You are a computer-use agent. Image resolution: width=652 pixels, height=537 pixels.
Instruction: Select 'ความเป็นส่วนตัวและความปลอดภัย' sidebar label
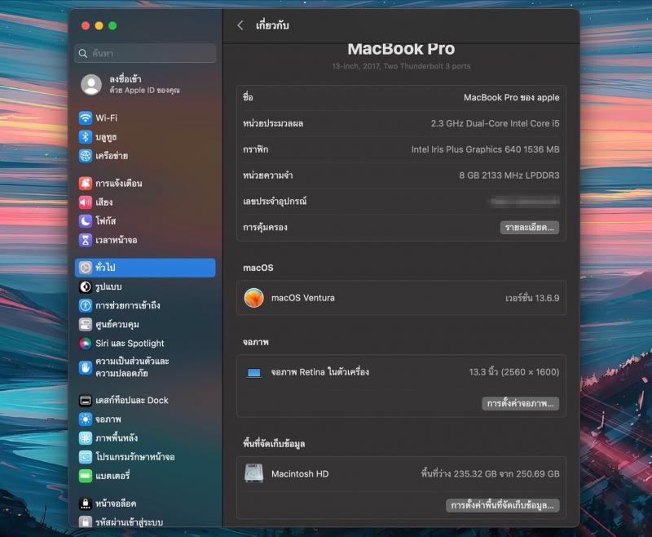pos(132,367)
